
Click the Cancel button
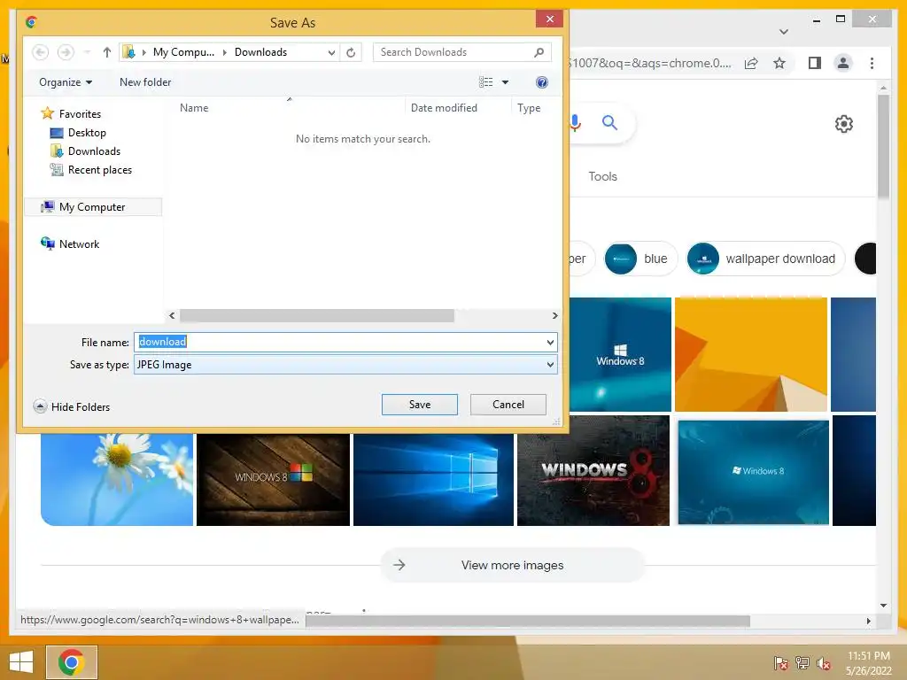tap(508, 405)
